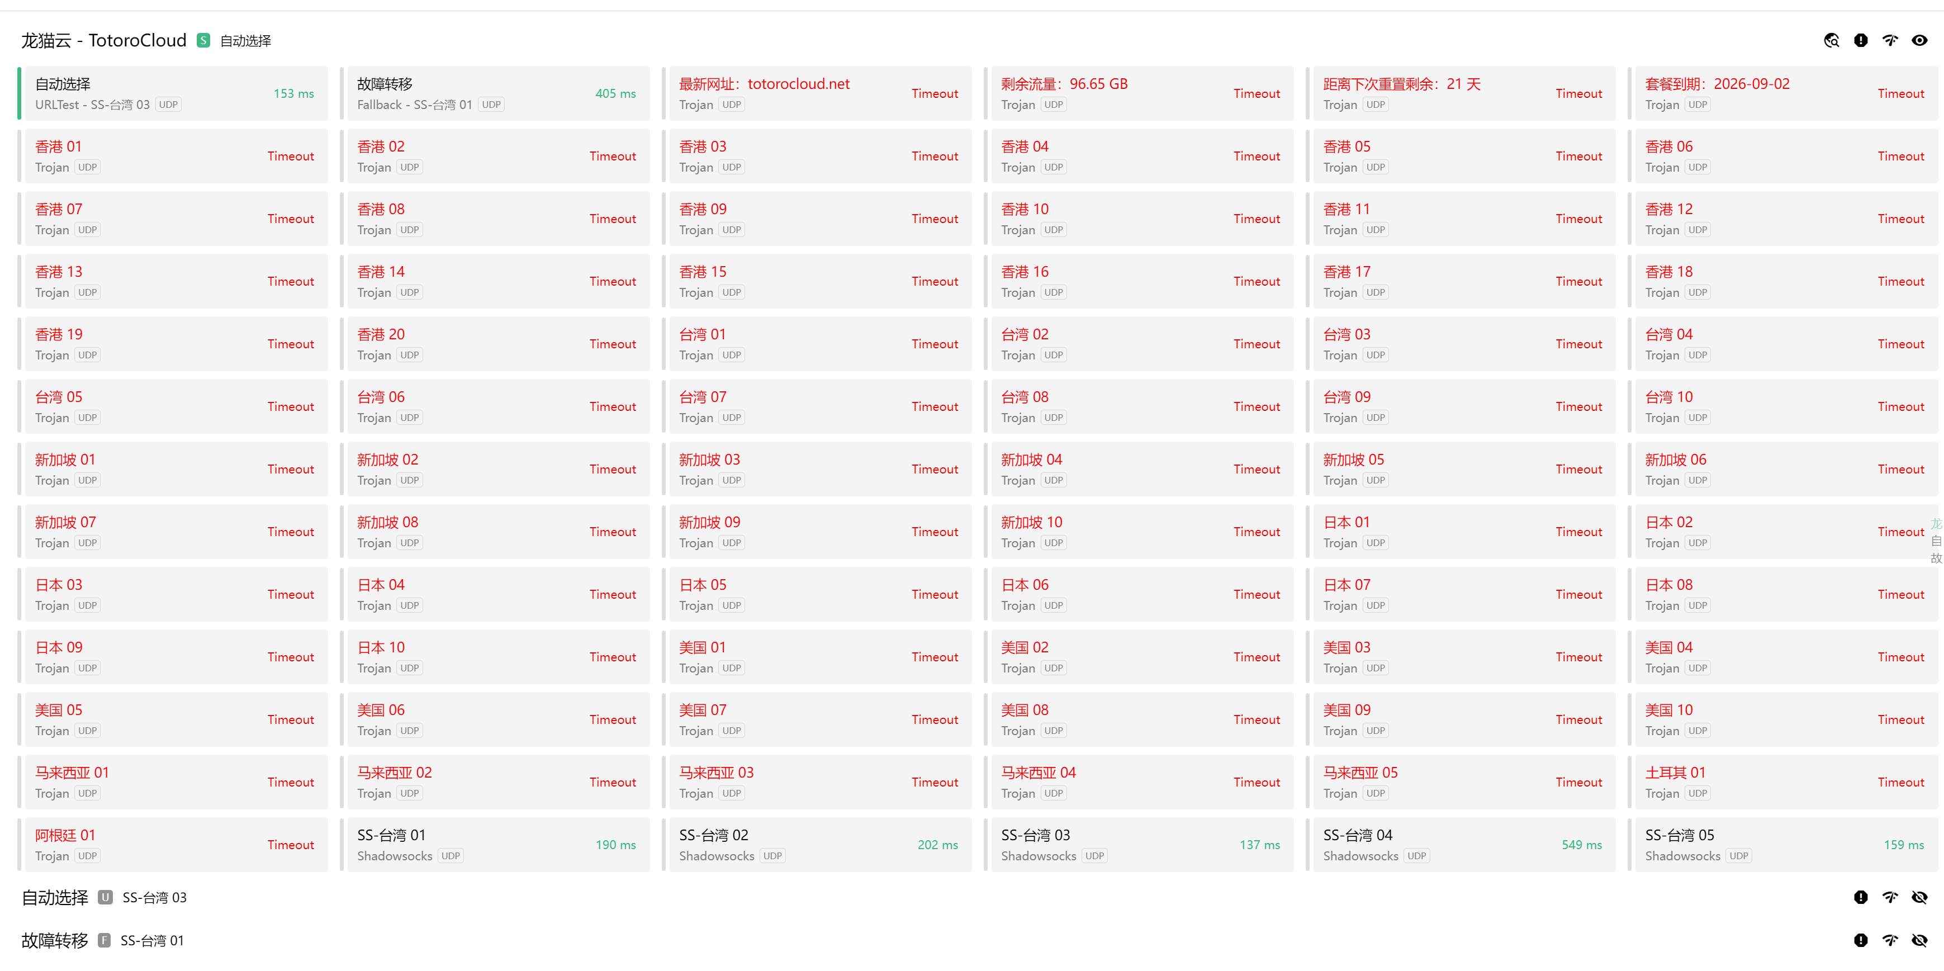This screenshot has width=1944, height=971.
Task: Click error filter icon on 故障转移 row
Action: pos(1860,940)
